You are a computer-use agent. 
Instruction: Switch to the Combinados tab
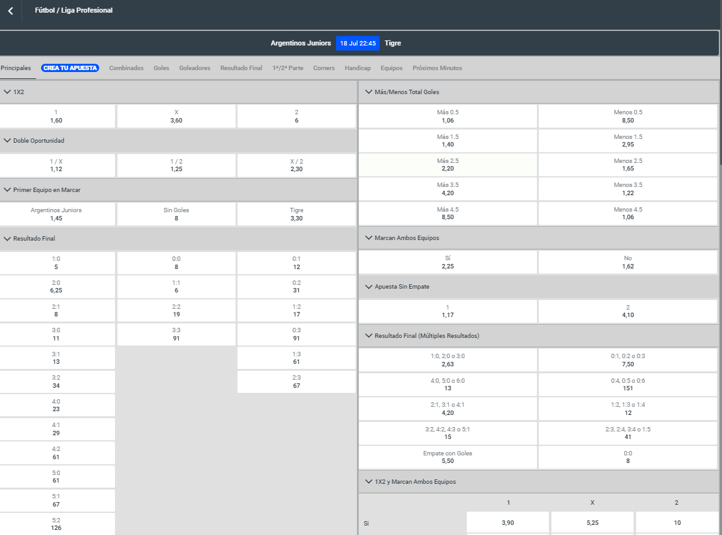126,68
